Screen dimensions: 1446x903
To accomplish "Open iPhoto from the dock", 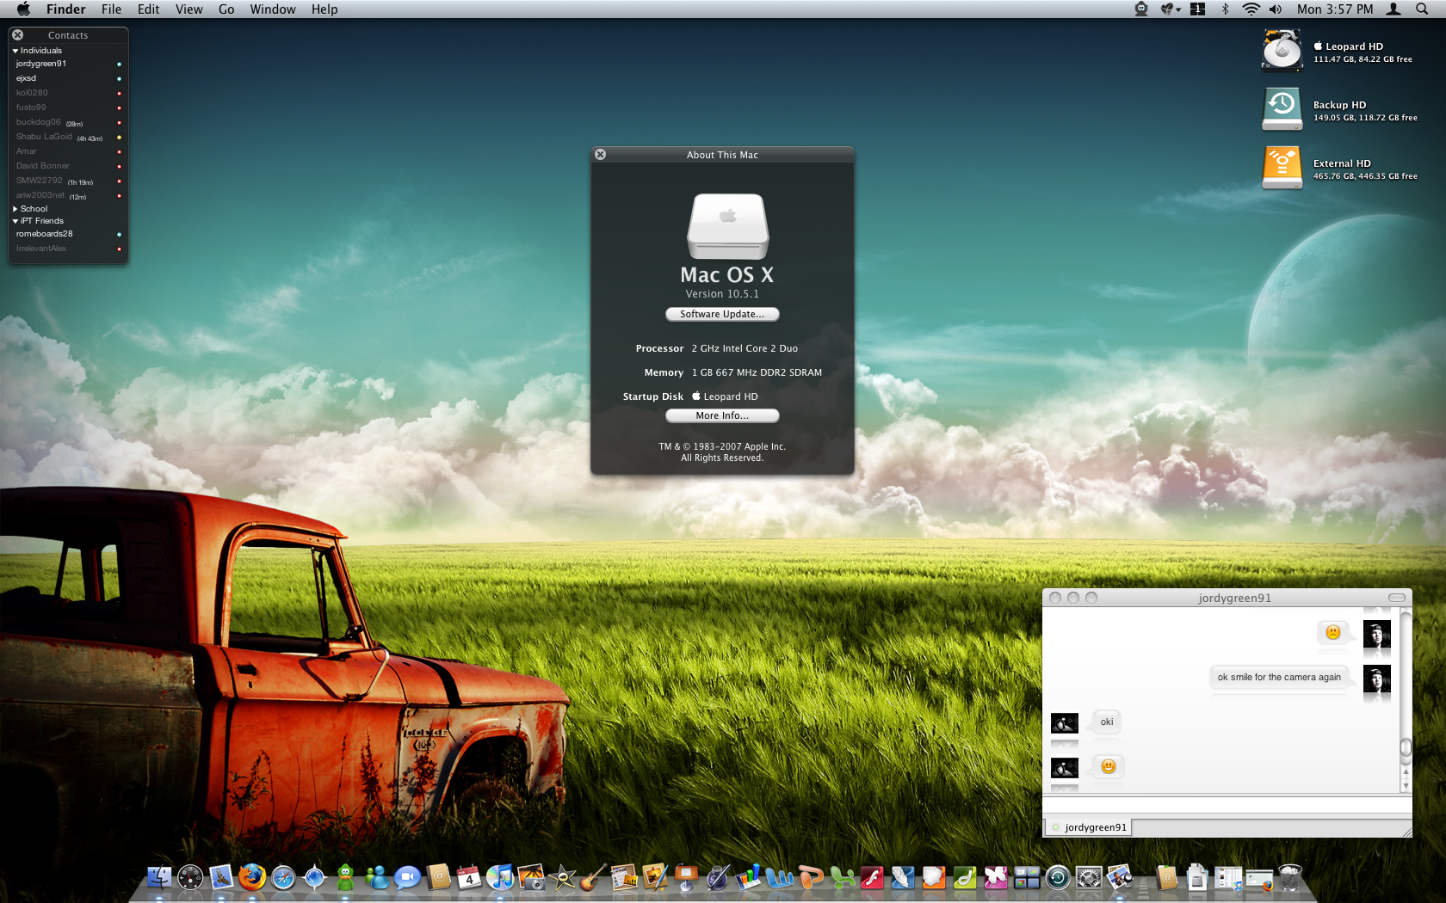I will [x=531, y=877].
